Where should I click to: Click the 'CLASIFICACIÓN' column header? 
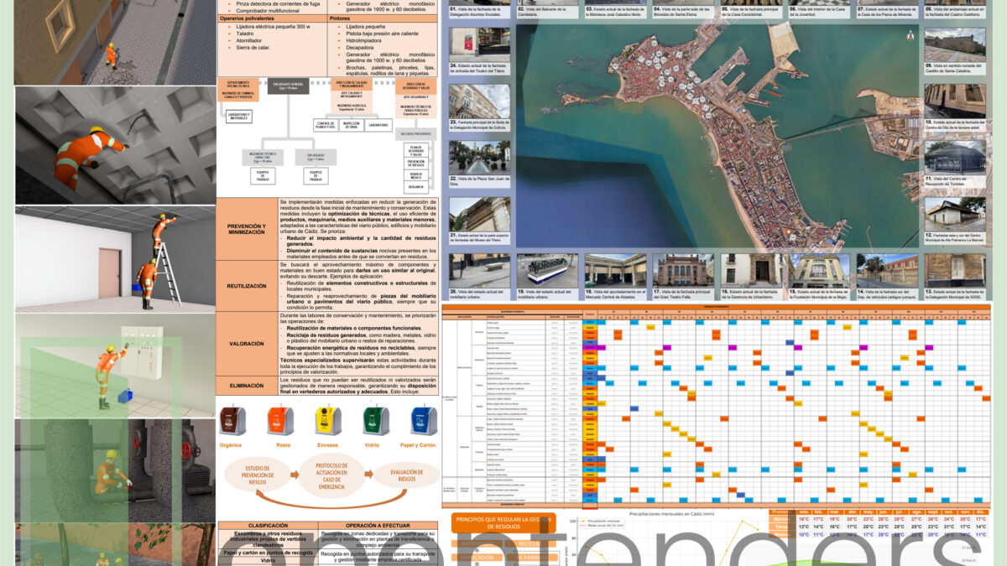point(268,526)
